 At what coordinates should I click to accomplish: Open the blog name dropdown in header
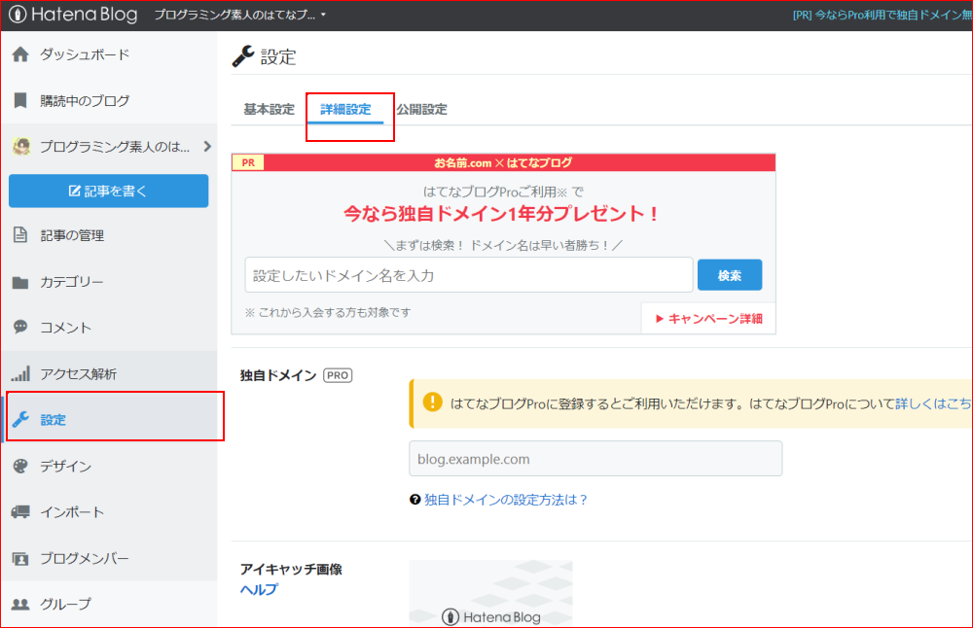tap(239, 15)
